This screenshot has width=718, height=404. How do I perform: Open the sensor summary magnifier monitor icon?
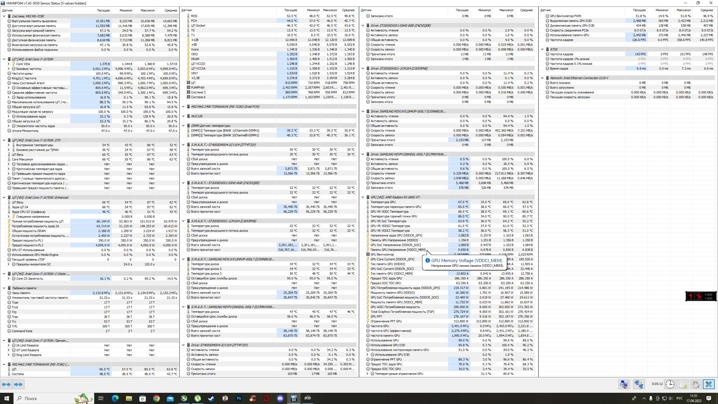pos(624,384)
